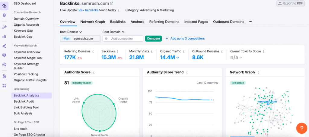
Task: Click the Semrush logo icon in left rail
Action: click(4, 6)
